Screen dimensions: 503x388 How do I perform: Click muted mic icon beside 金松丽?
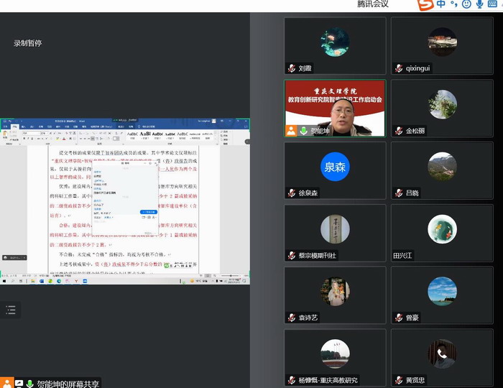coord(399,131)
